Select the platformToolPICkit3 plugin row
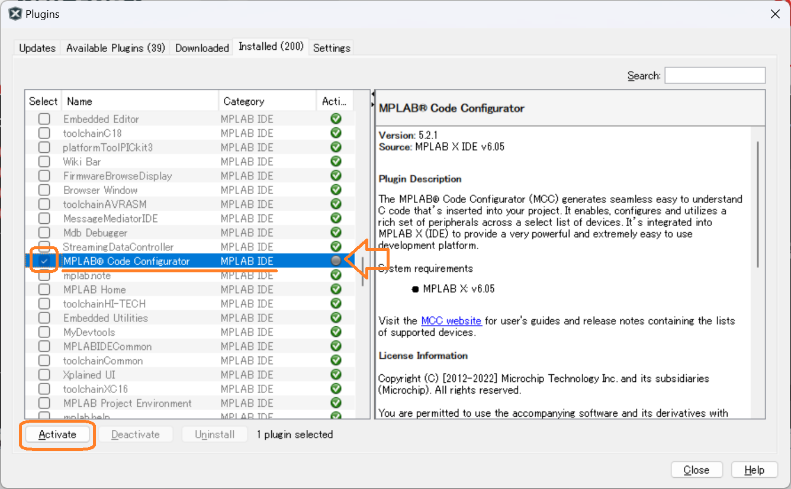This screenshot has width=791, height=489. tap(189, 147)
